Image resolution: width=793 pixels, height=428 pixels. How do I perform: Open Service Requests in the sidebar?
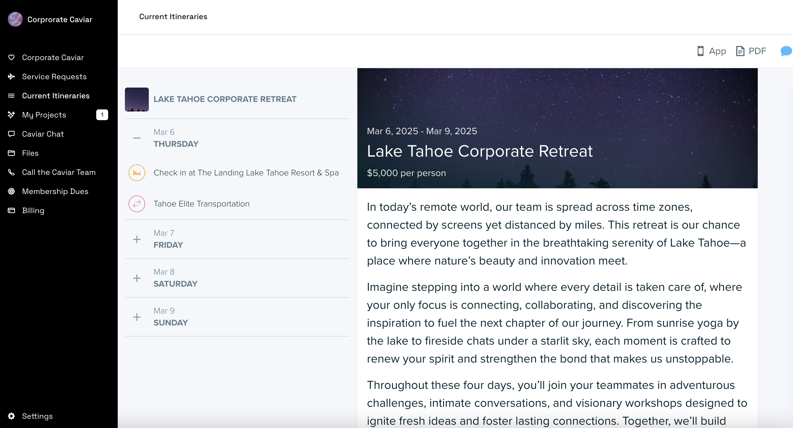click(54, 77)
